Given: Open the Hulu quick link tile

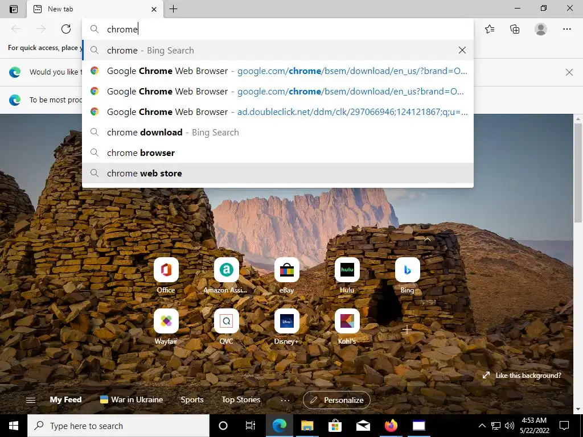Looking at the screenshot, I should click(347, 275).
